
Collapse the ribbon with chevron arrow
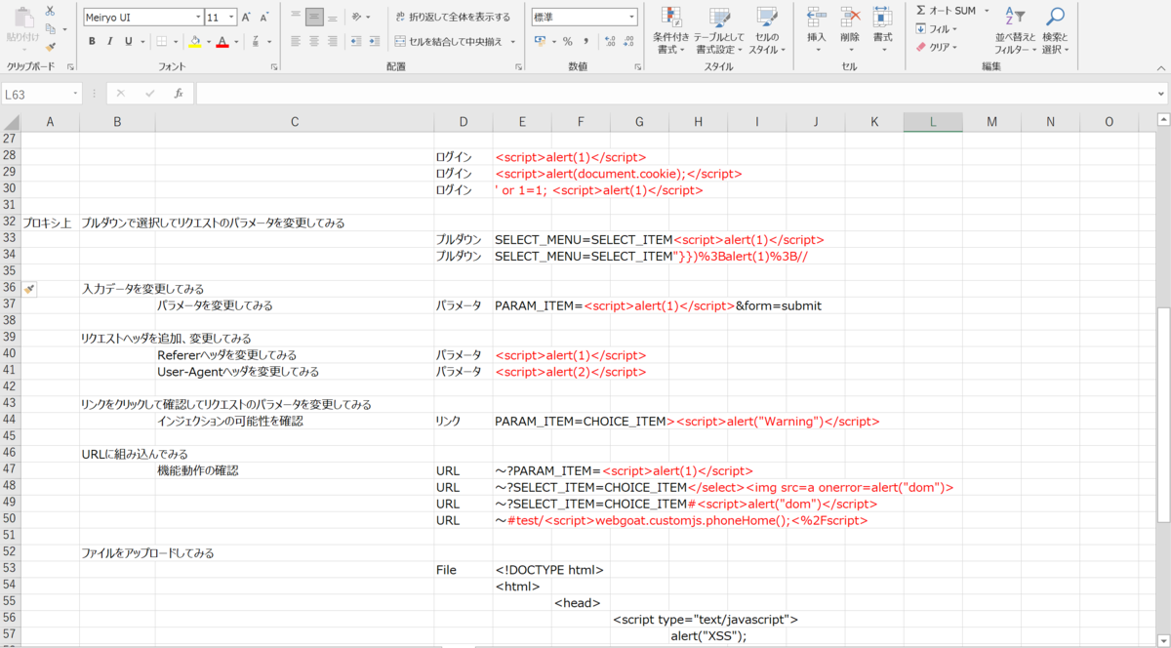(x=1159, y=66)
